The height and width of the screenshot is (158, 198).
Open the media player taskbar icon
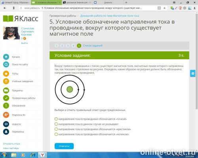pos(23,155)
